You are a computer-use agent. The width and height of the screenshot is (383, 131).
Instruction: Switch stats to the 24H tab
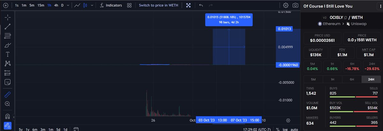coord(371,79)
